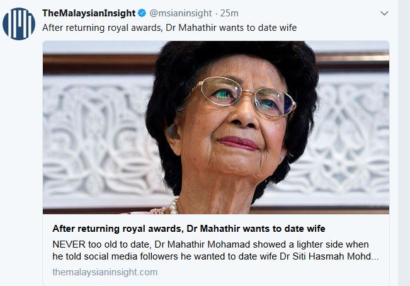Click the 25m tweet timestamp
The image size is (410, 286).
coord(229,13)
